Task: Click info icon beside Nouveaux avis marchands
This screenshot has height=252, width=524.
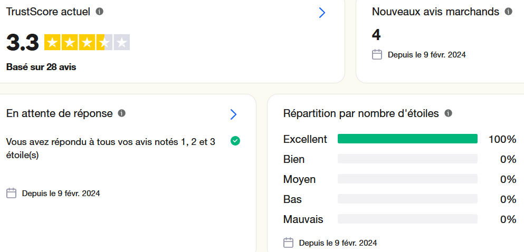Action: point(508,12)
